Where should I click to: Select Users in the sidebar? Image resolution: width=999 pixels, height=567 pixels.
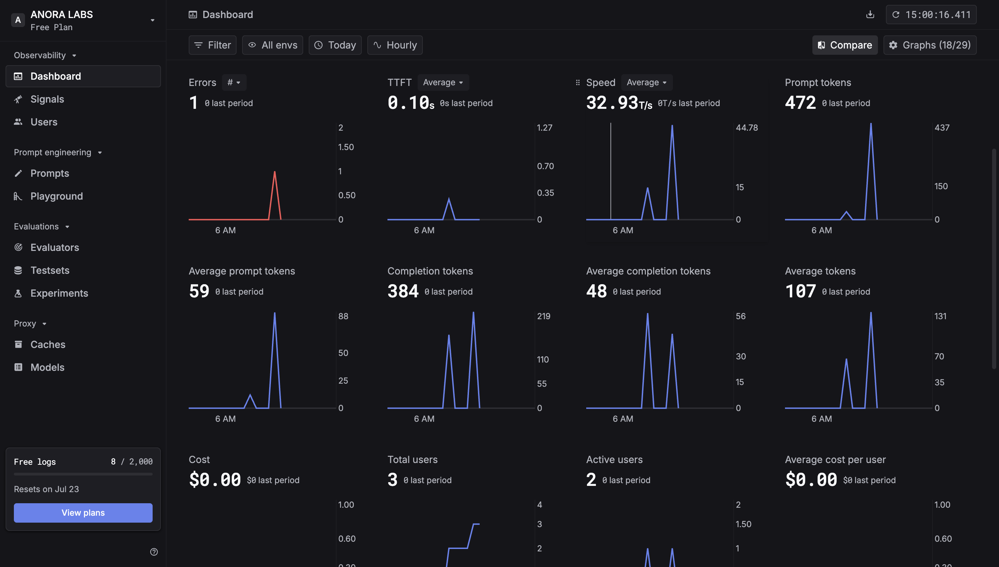coord(44,122)
